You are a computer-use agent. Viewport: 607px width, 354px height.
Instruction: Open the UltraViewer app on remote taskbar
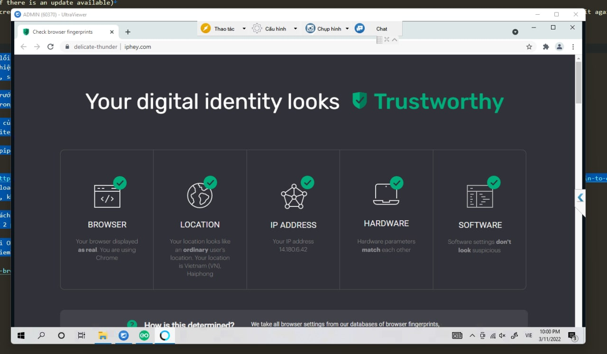point(123,335)
